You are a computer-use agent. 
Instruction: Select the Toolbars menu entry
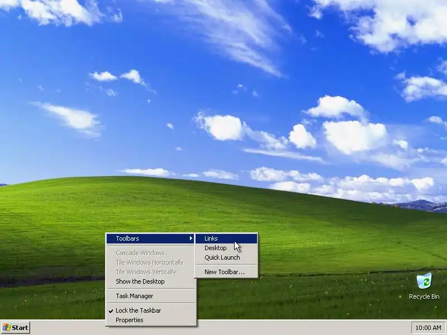pos(151,238)
